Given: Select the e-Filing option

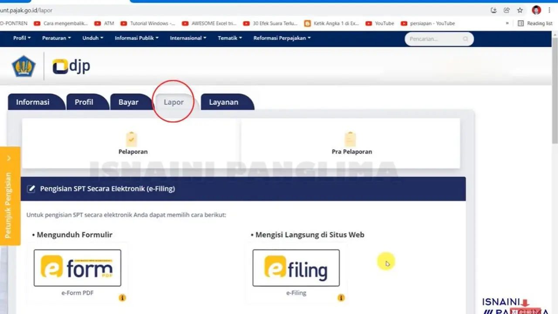Looking at the screenshot, I should [296, 267].
